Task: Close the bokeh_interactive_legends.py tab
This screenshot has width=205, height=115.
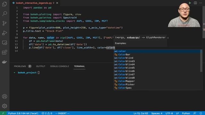Action: click(x=57, y=3)
